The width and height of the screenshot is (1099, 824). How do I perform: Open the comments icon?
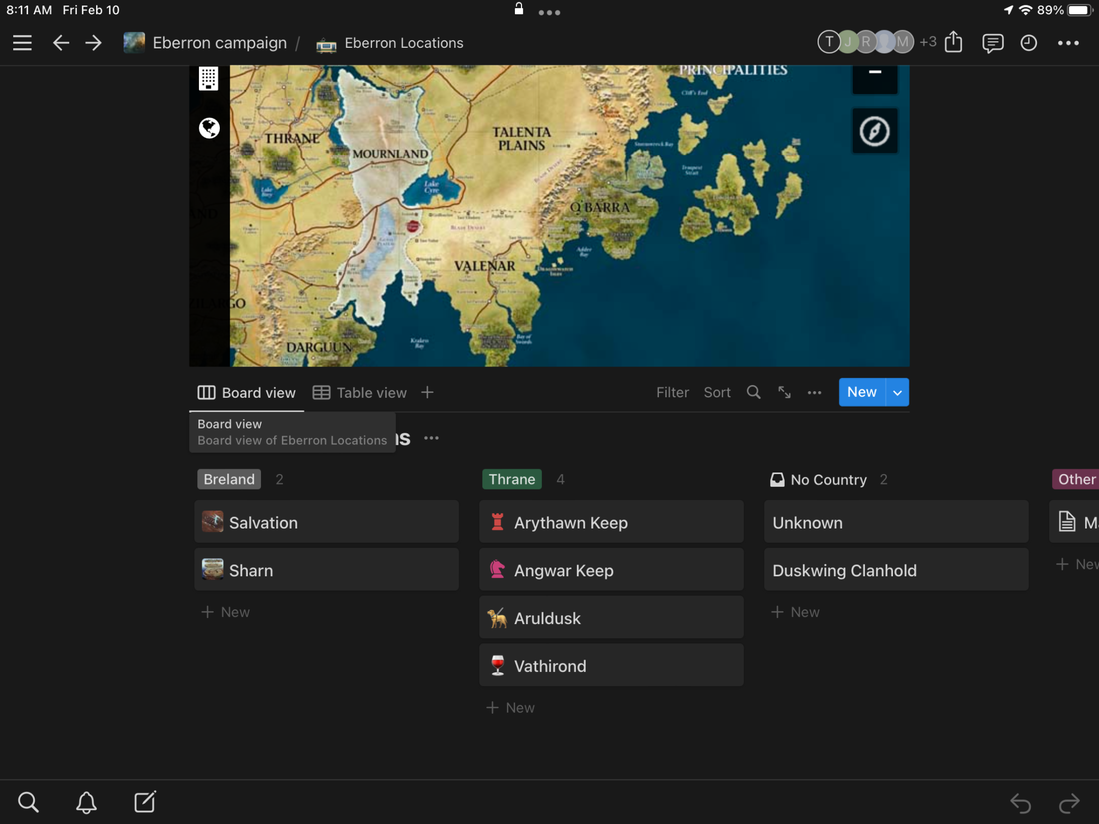(992, 43)
